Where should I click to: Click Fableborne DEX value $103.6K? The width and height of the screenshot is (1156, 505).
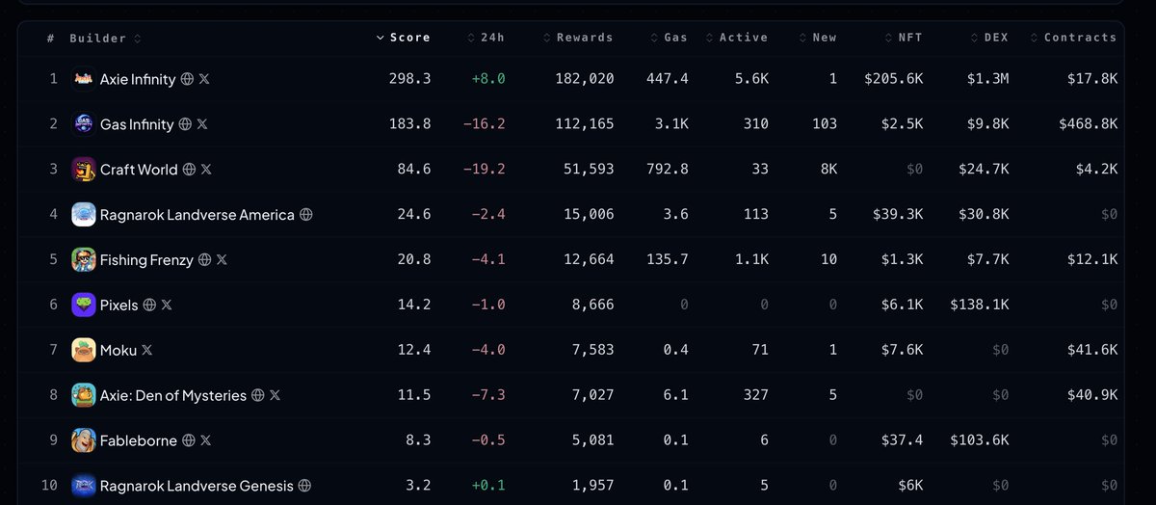tap(978, 440)
